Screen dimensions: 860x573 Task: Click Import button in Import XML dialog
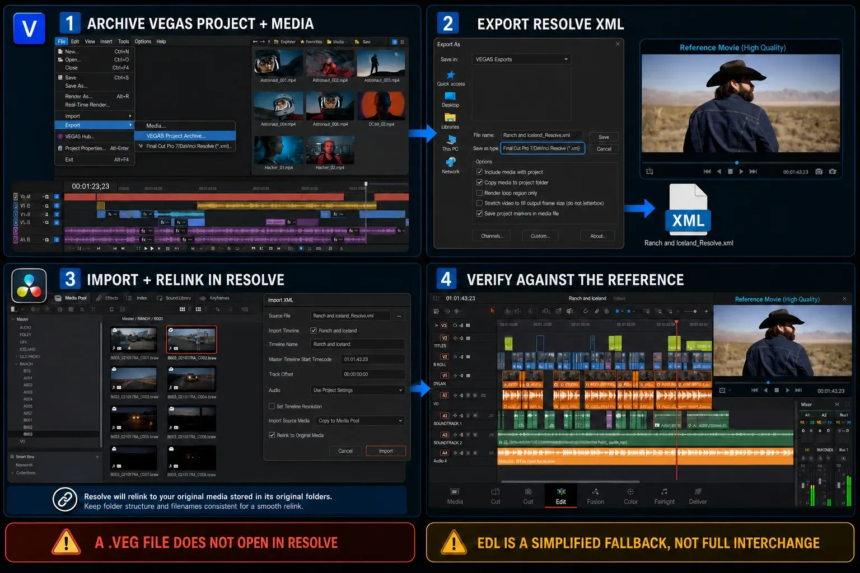click(x=386, y=451)
